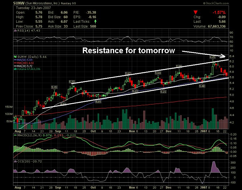242x190 pixels.
Task: Click the percent change -1.57%
Action: pyautogui.click(x=219, y=13)
